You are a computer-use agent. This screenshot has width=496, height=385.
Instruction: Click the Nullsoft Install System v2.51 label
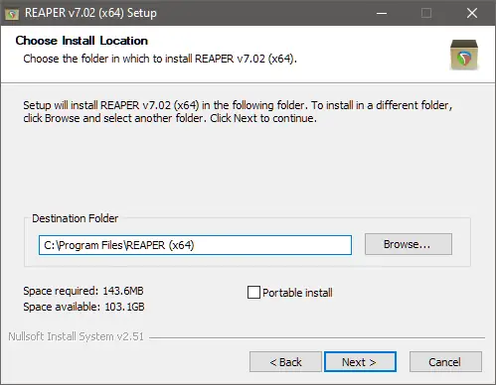coord(77,336)
